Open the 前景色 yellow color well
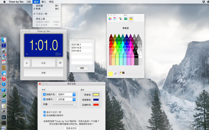This screenshot has height=130, width=209. (96, 95)
